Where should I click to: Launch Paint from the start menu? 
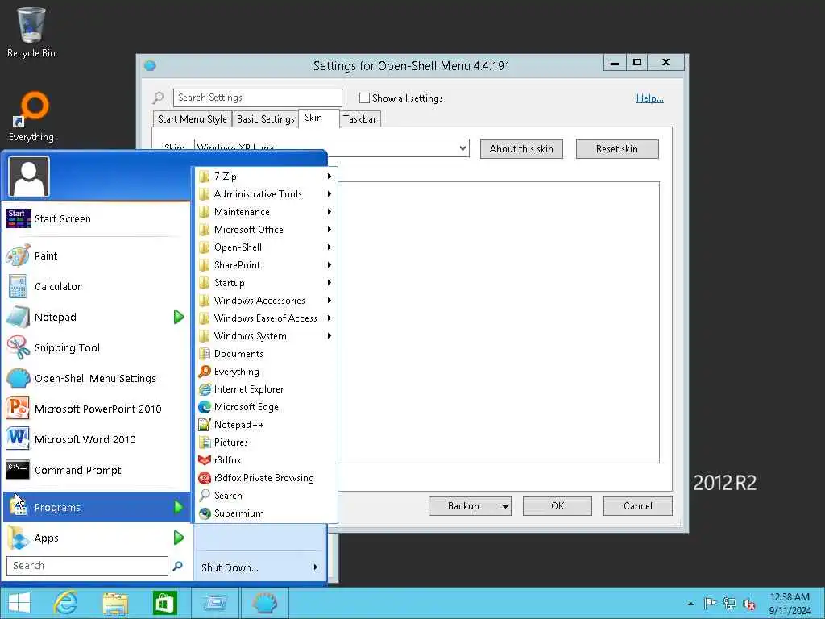coord(97,255)
